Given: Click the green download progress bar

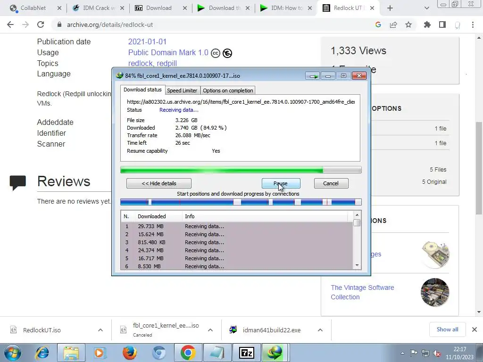Looking at the screenshot, I should pos(241,170).
